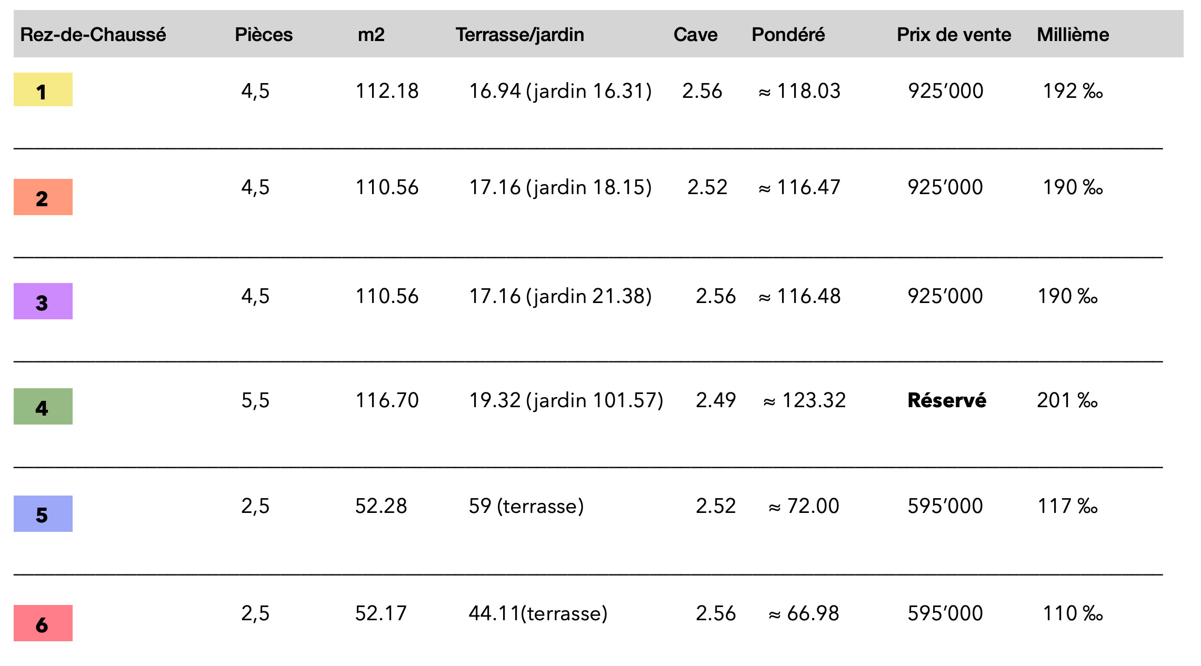Screen dimensions: 1201x666
Task: Select the Terrasse/jardin column header
Action: [x=520, y=35]
